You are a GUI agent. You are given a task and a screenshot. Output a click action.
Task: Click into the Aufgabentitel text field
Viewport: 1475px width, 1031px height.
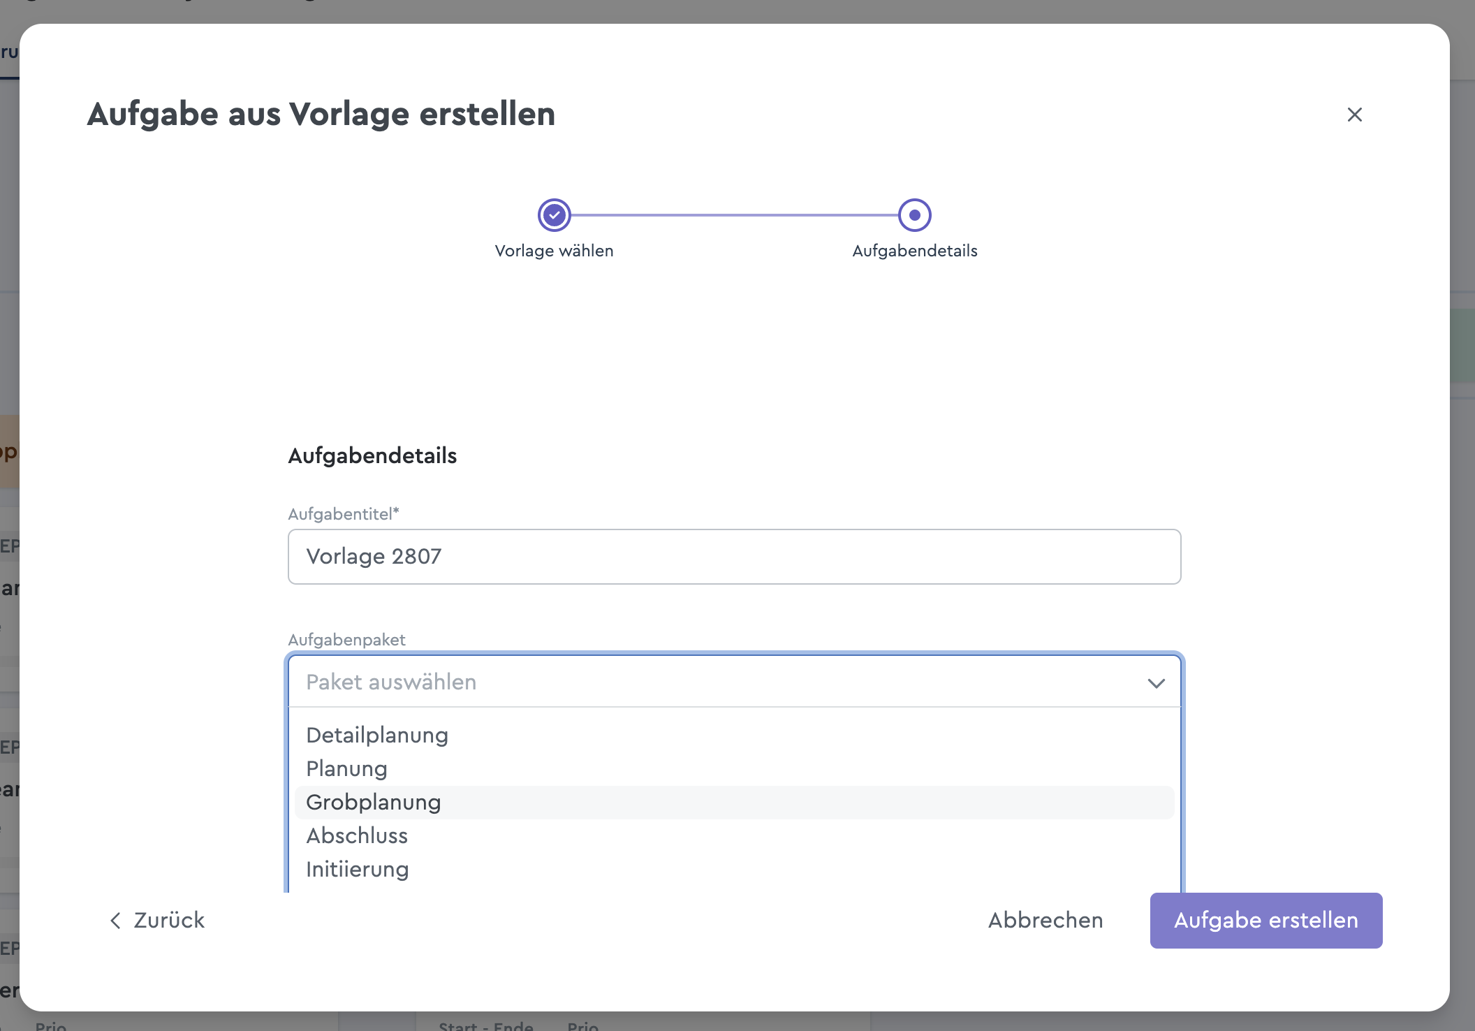coord(734,557)
